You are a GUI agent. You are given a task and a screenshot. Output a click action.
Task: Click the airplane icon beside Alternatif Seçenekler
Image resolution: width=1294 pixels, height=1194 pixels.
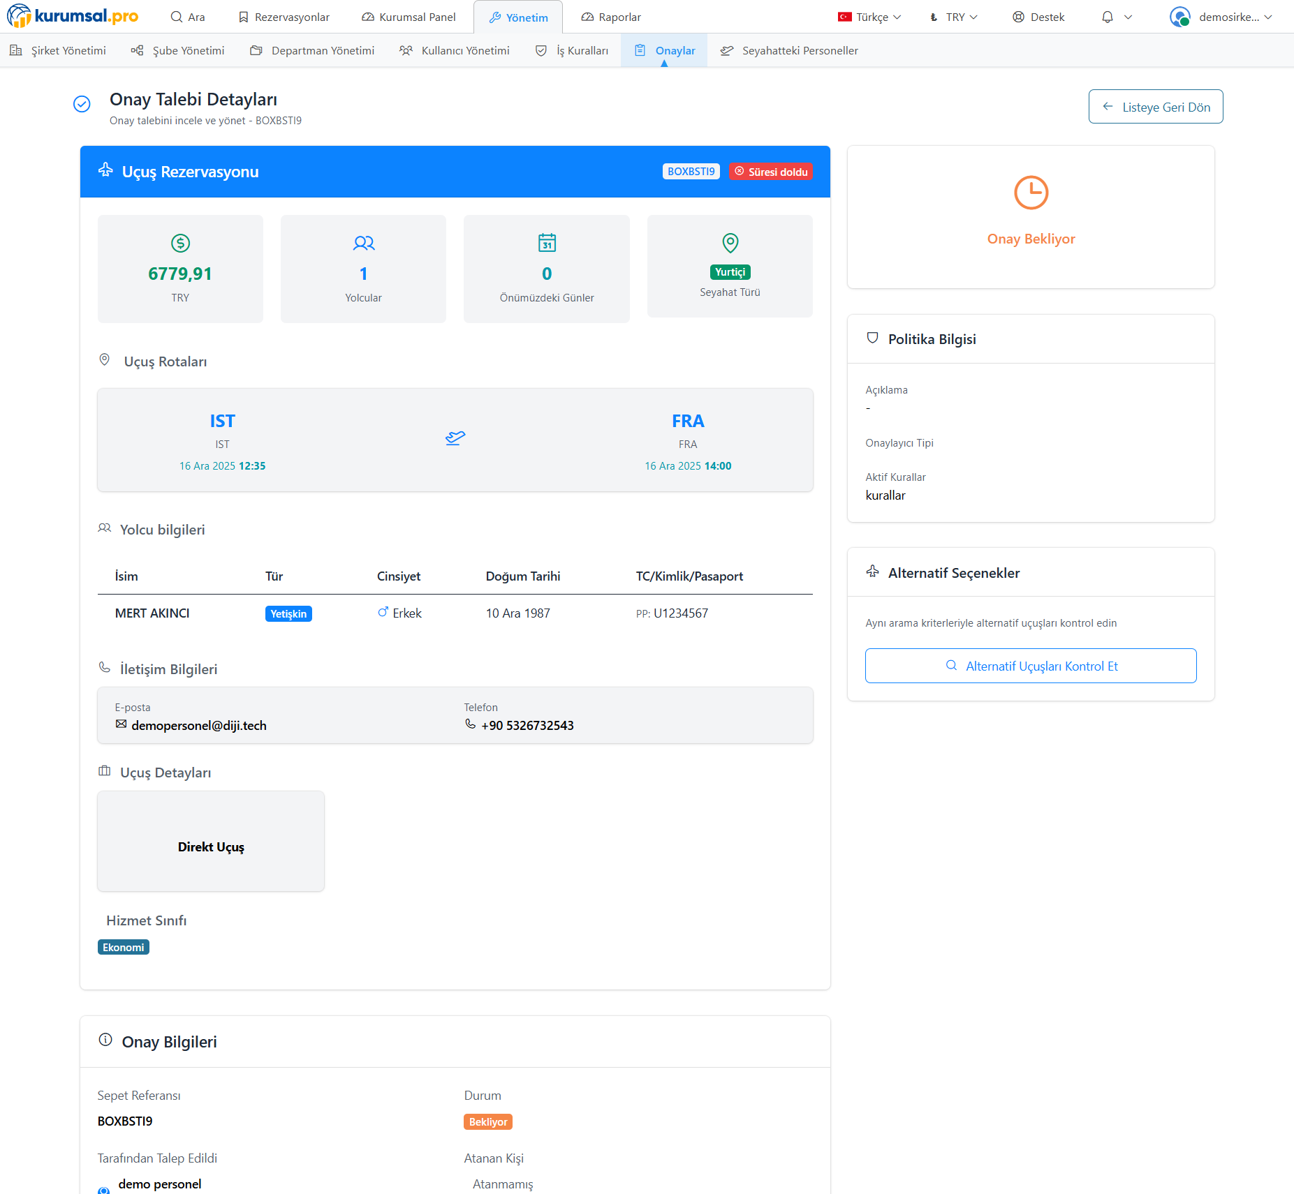click(873, 572)
